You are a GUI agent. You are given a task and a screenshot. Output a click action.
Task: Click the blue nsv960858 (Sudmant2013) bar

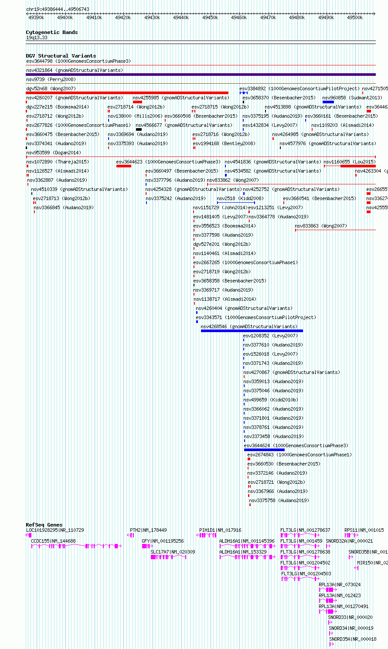[328, 102]
